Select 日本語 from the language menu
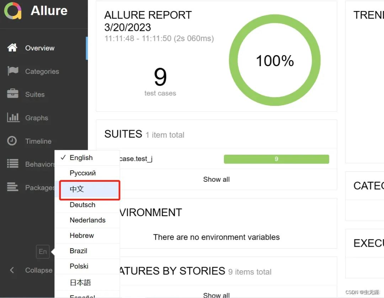This screenshot has width=384, height=298. (x=80, y=281)
